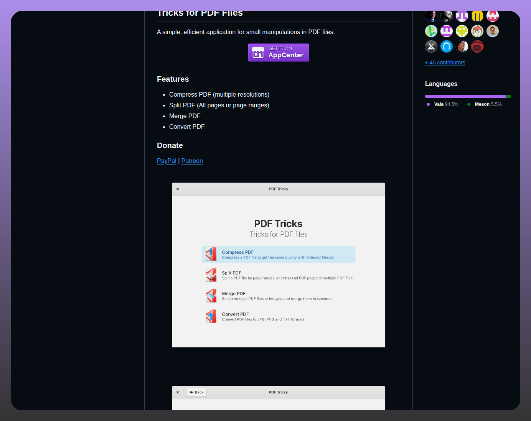The image size is (531, 421).
Task: Click the x close icon of first PDF Tricks window
Action: click(x=178, y=189)
